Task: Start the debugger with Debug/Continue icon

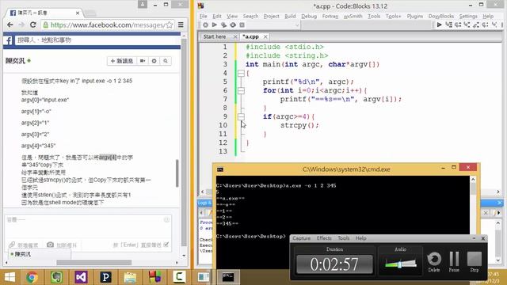Action: [439, 25]
